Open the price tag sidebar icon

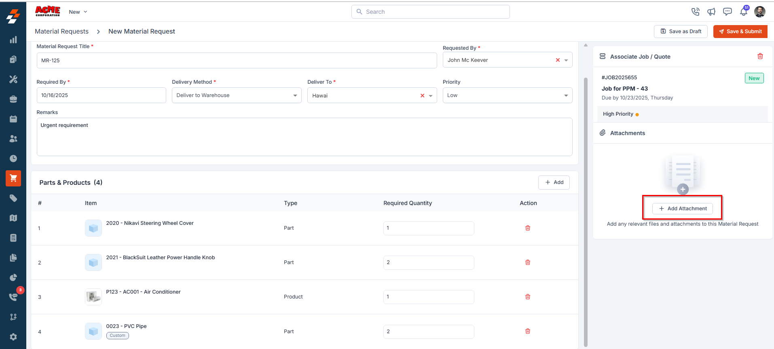tap(13, 198)
